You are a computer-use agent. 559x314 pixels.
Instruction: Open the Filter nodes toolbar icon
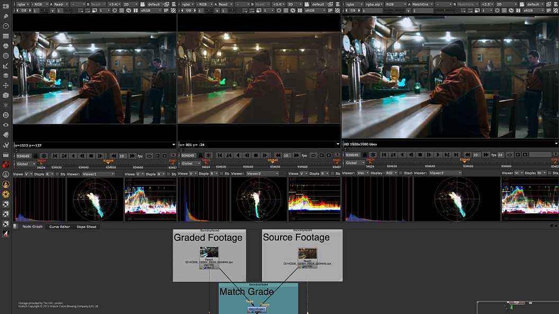[6, 56]
